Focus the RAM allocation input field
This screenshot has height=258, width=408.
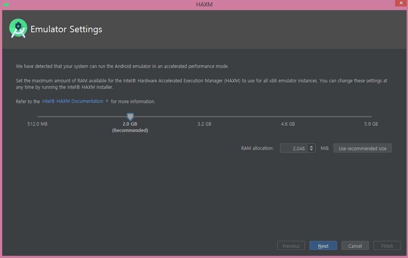294,148
